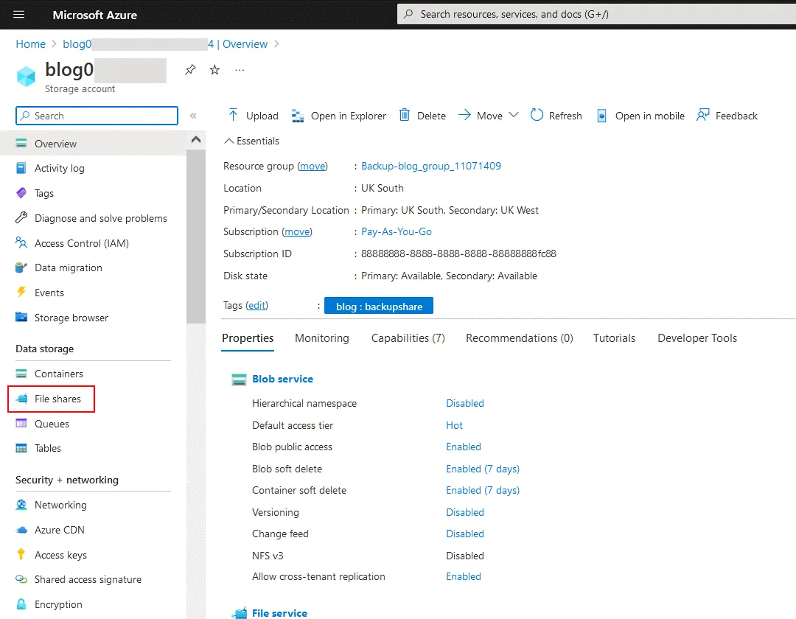Click the blog : backupshare tag
Screen dimensions: 796x619
379,307
